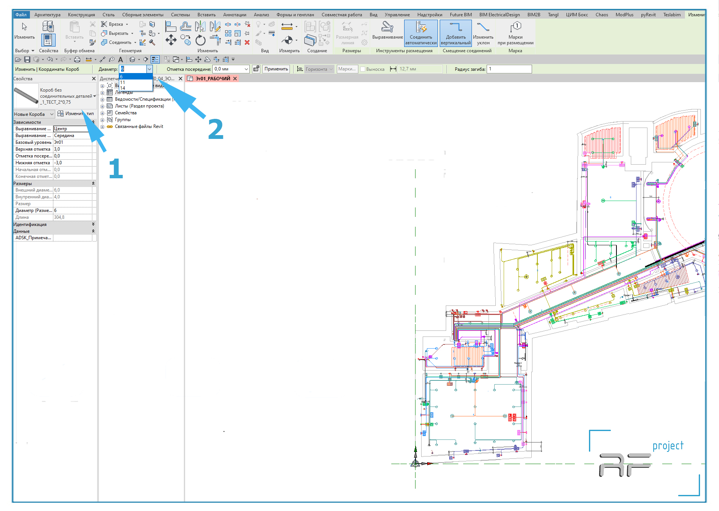Click the Врезка cope tool

tap(114, 24)
